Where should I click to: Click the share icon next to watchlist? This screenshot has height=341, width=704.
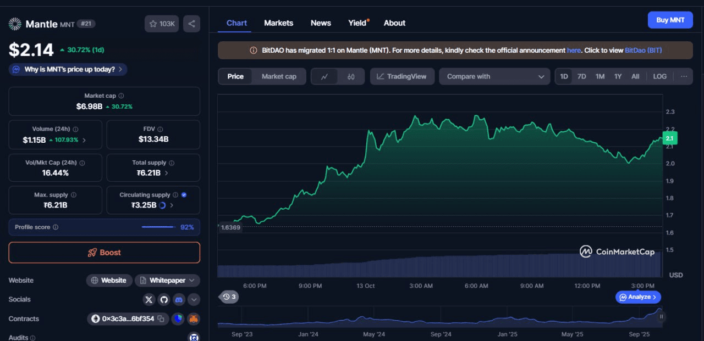click(191, 24)
